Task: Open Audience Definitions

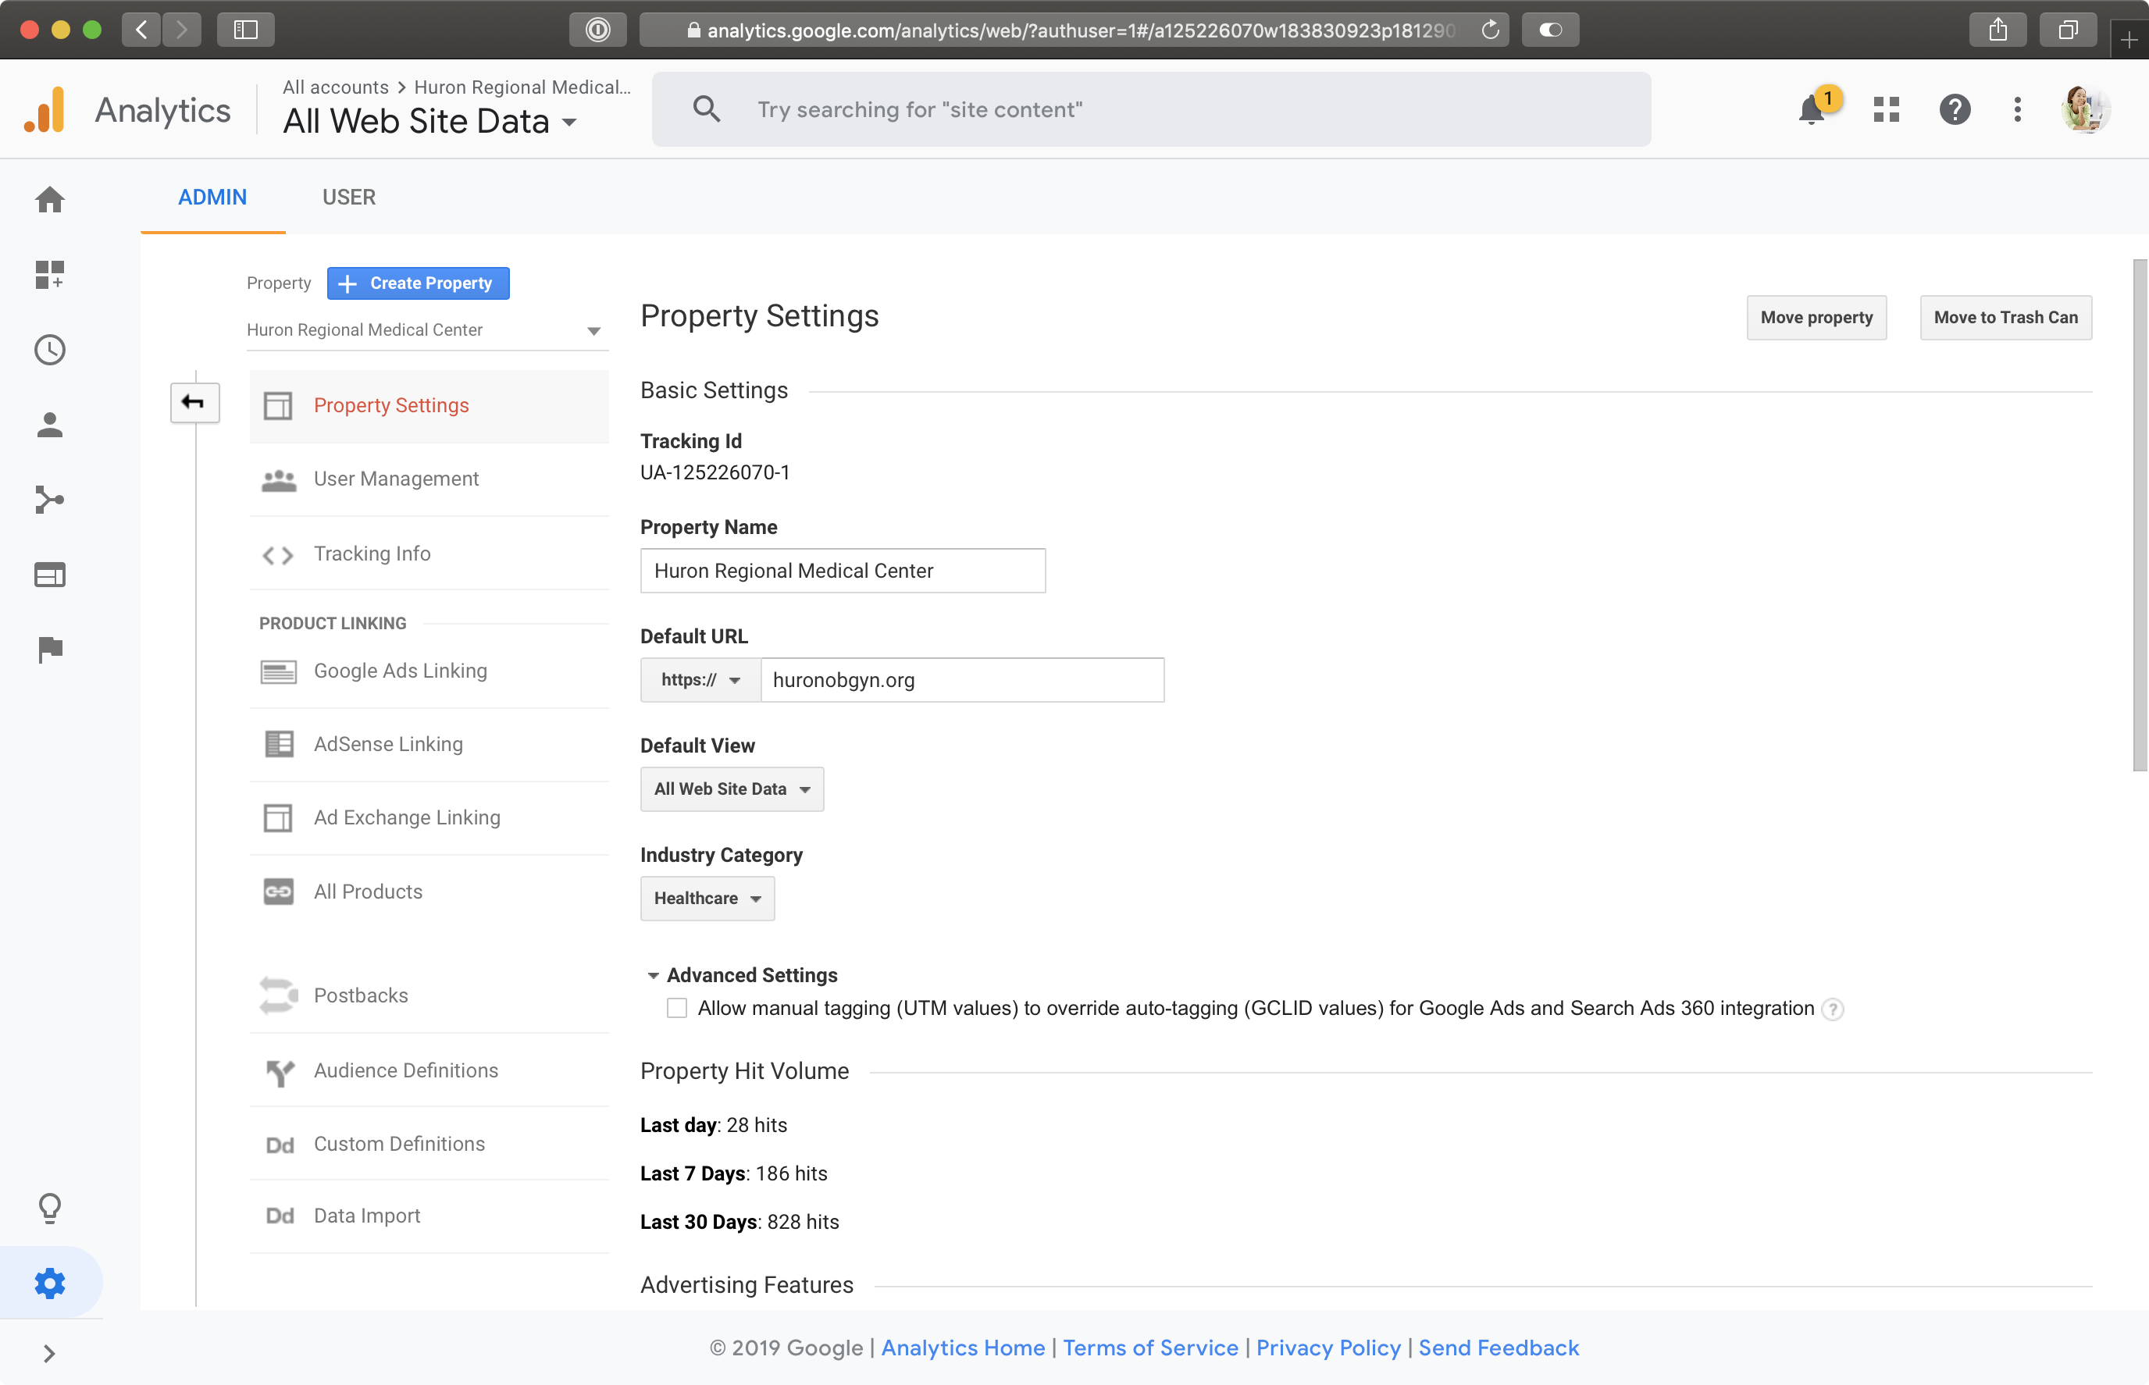Action: click(x=429, y=1070)
